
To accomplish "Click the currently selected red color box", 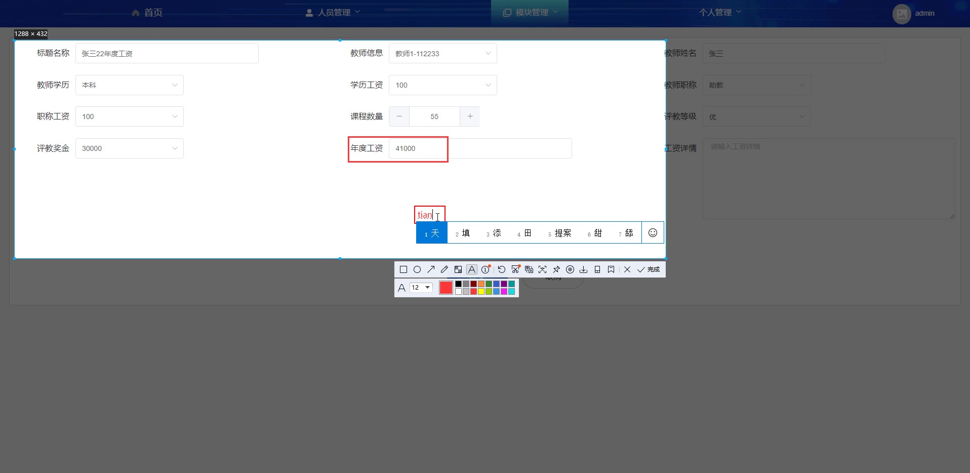I will pyautogui.click(x=446, y=288).
